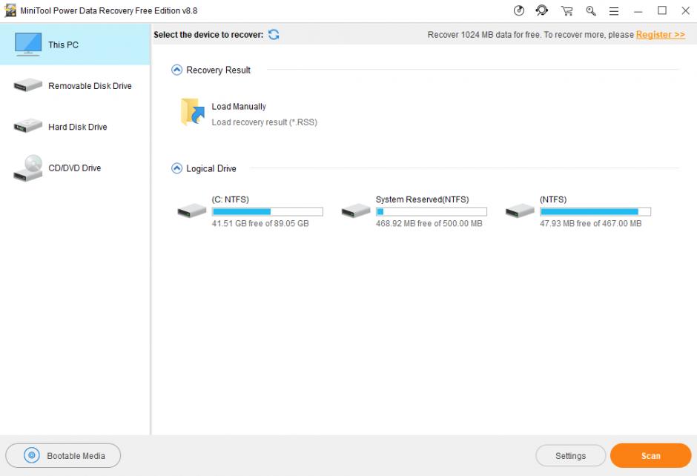This screenshot has height=476, width=697.
Task: Click the key register icon
Action: pos(591,10)
